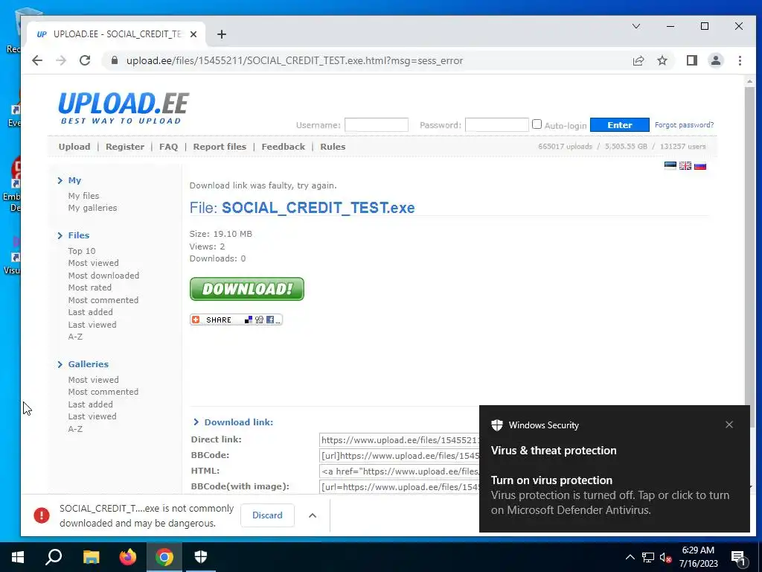Click the Password input field

[496, 125]
